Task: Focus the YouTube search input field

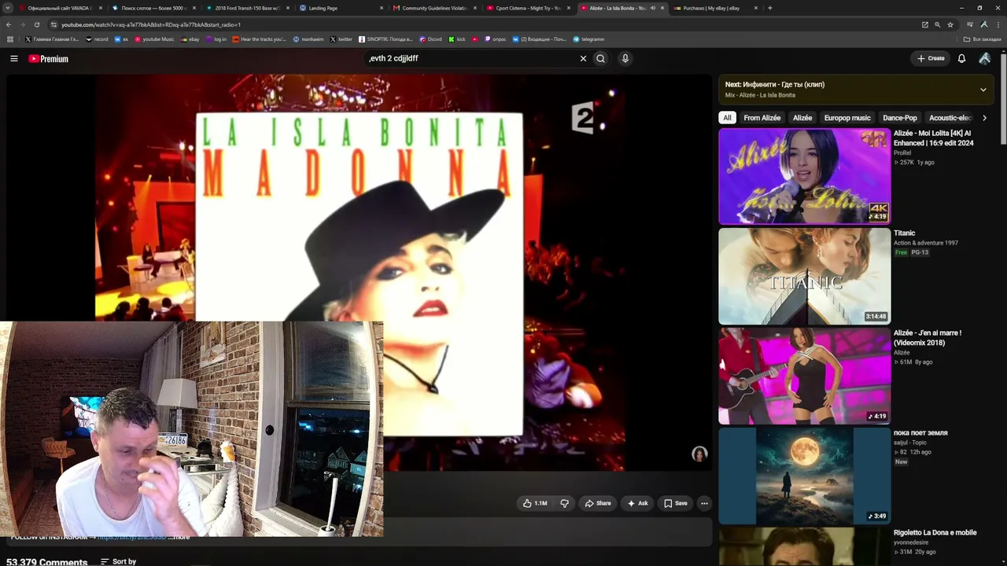Action: coord(470,58)
